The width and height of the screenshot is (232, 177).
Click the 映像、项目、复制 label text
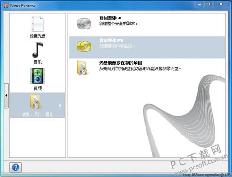point(37,114)
